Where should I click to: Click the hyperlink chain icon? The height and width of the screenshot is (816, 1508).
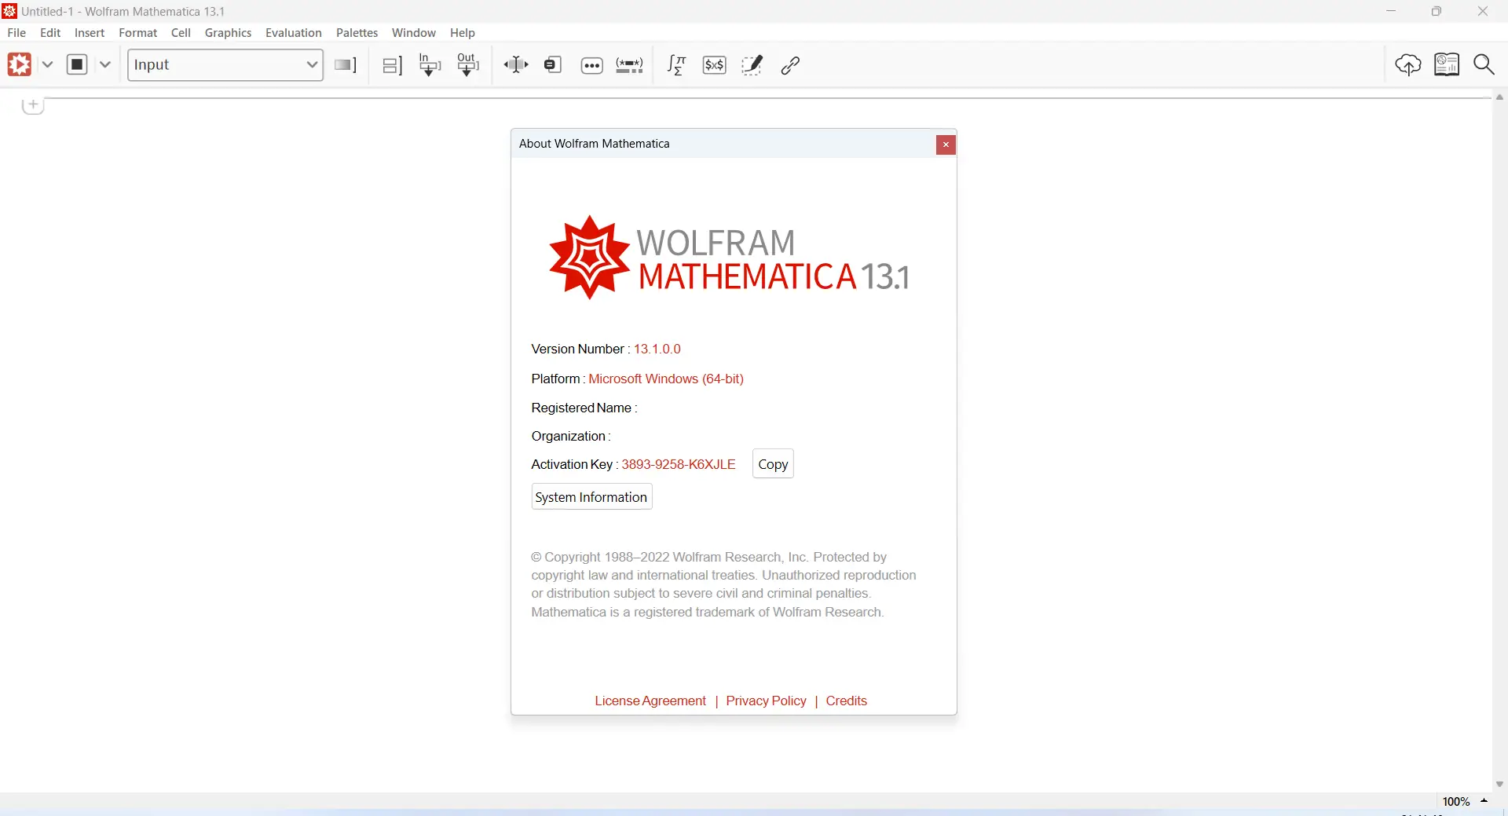click(x=791, y=65)
